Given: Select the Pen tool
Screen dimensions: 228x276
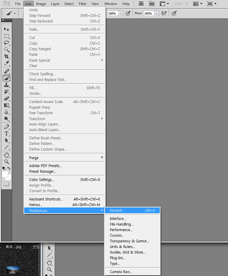Looking at the screenshot, I should tap(7, 127).
